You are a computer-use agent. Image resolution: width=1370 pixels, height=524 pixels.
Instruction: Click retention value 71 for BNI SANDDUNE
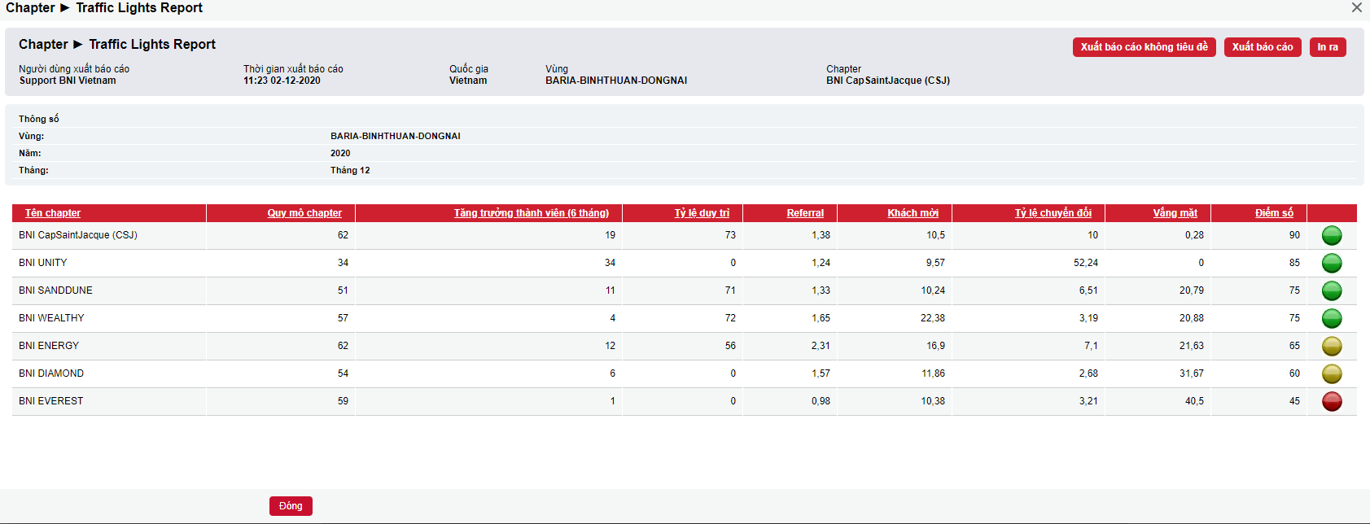click(x=730, y=290)
